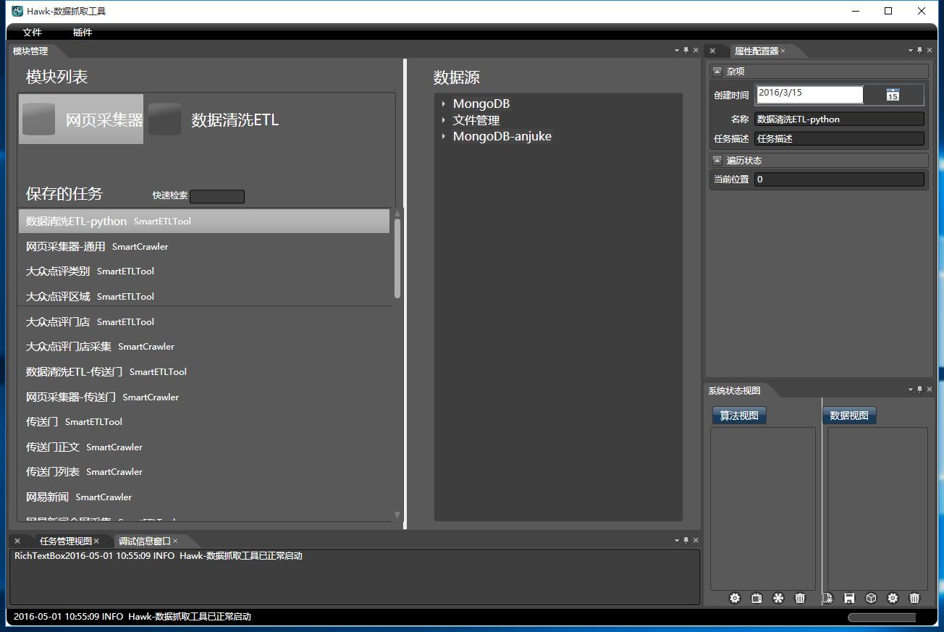The image size is (944, 632).
Task: Click the saved tasks list scrollbar thumb
Action: tap(397, 257)
